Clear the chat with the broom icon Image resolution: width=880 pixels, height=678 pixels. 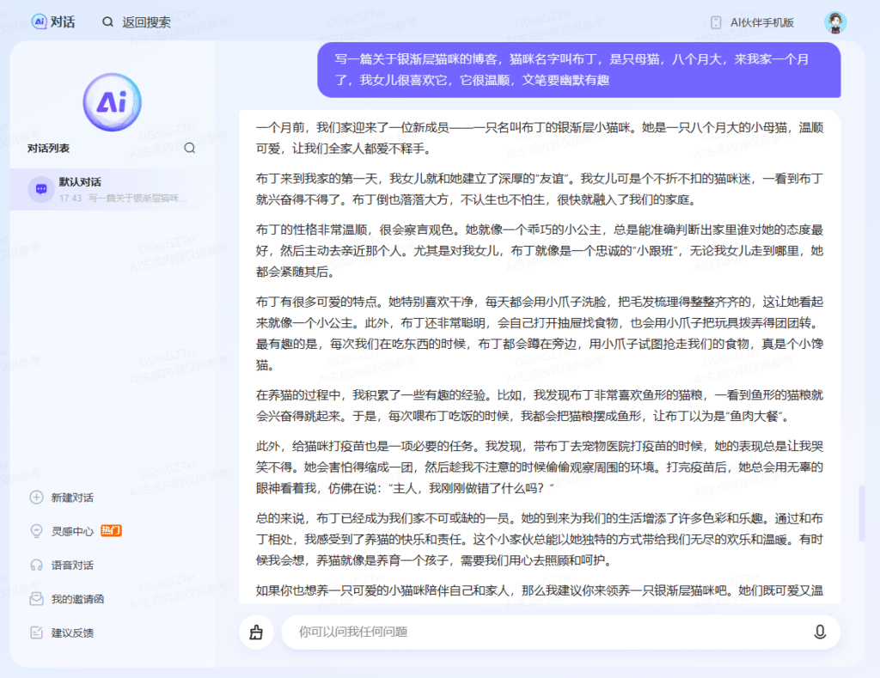coord(255,632)
